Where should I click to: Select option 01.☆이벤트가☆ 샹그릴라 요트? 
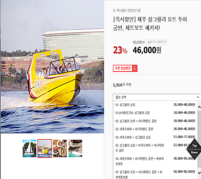[155, 113]
